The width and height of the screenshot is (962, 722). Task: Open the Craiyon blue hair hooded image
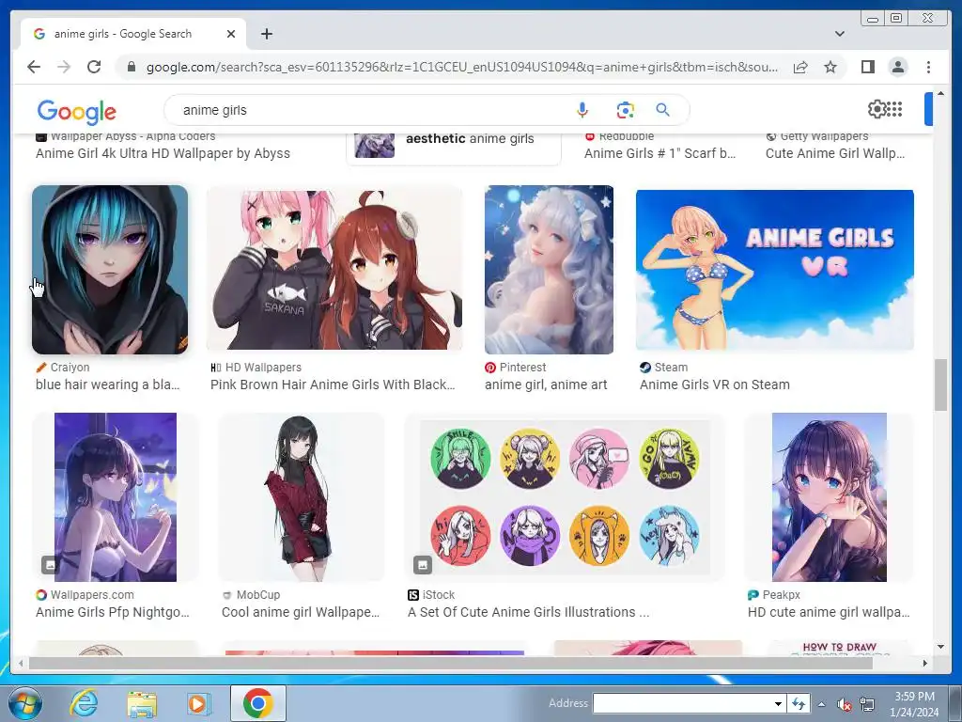[110, 270]
